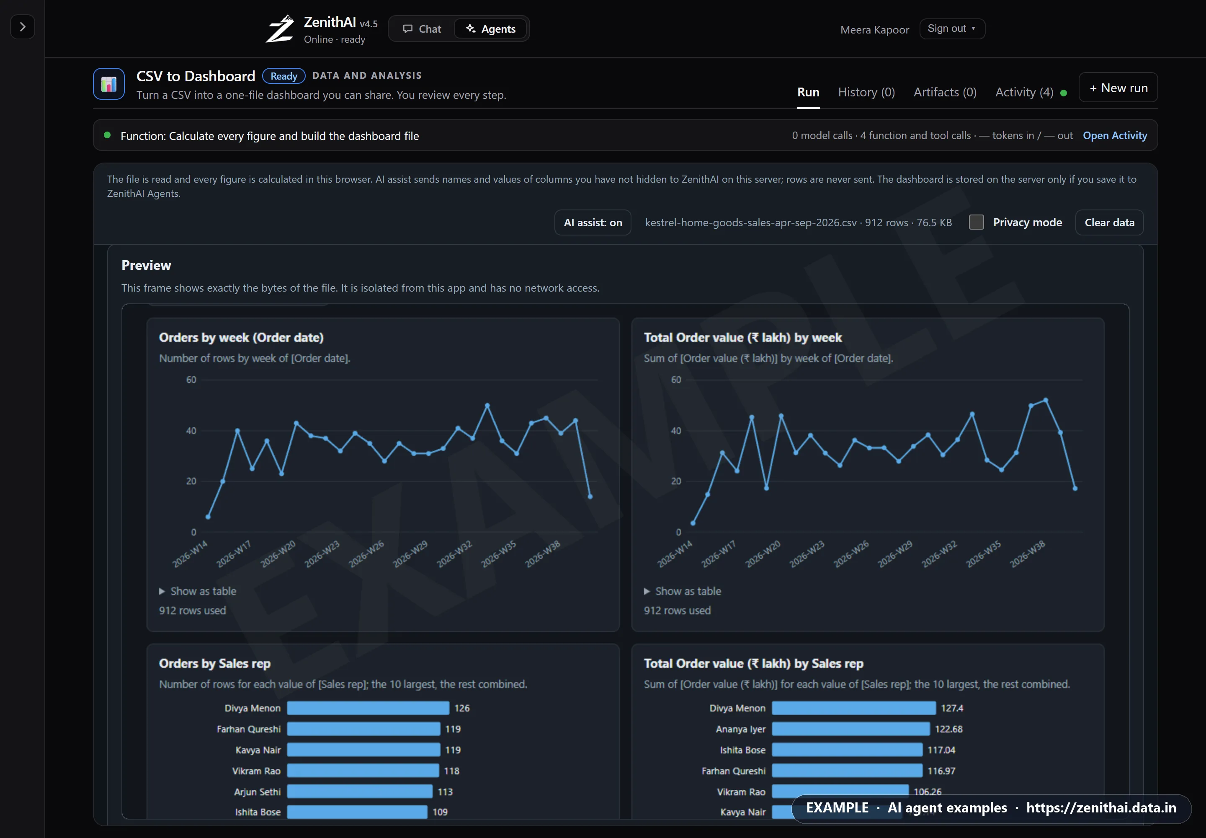
Task: Click the ZenithAI Z logo
Action: [x=280, y=29]
